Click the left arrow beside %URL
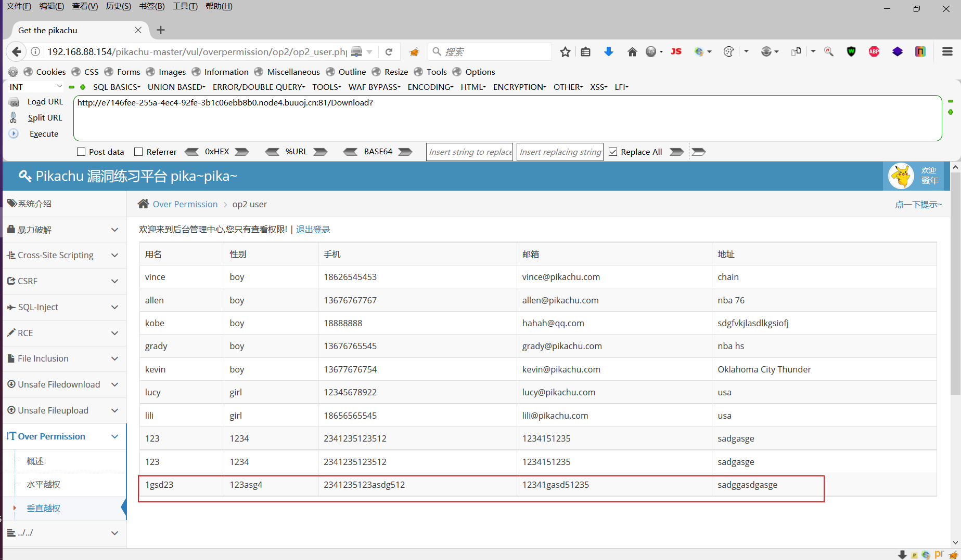 point(272,152)
